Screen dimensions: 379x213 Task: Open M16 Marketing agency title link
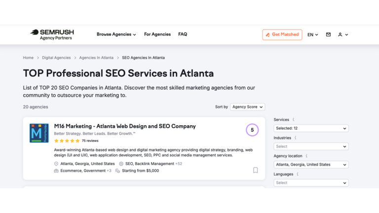[125, 126]
